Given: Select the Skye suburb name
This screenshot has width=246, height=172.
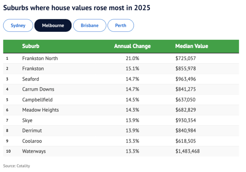Looking at the screenshot, I should (27, 120).
